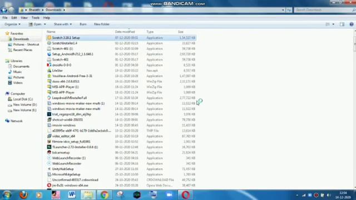This screenshot has width=356, height=200.
Task: Click the Windows Start button
Action: tap(7, 195)
